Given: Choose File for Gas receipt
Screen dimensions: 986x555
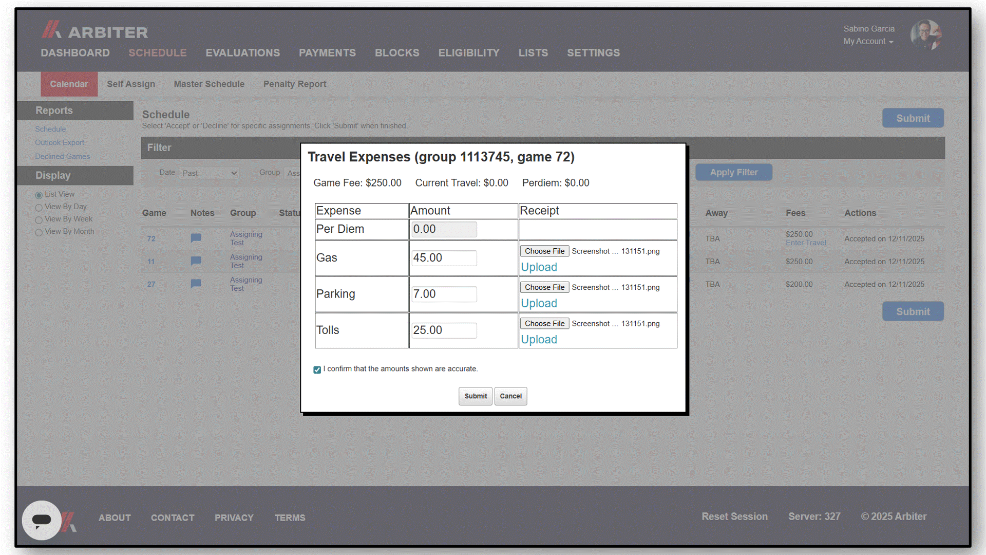Looking at the screenshot, I should [544, 251].
